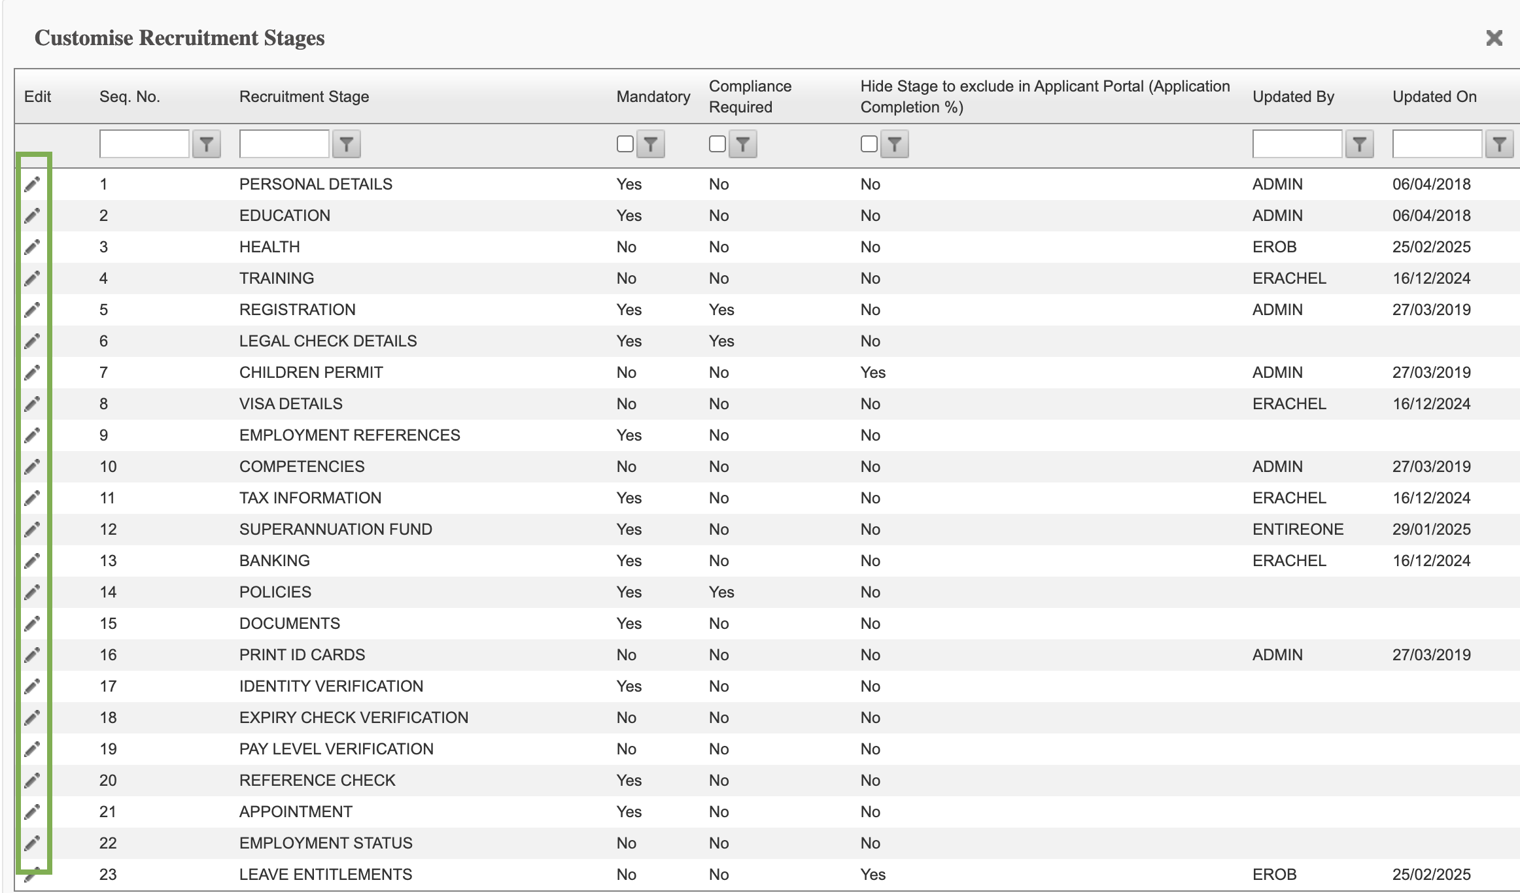
Task: Click the PAY LEVEL VERIFICATION stage name
Action: tap(336, 749)
